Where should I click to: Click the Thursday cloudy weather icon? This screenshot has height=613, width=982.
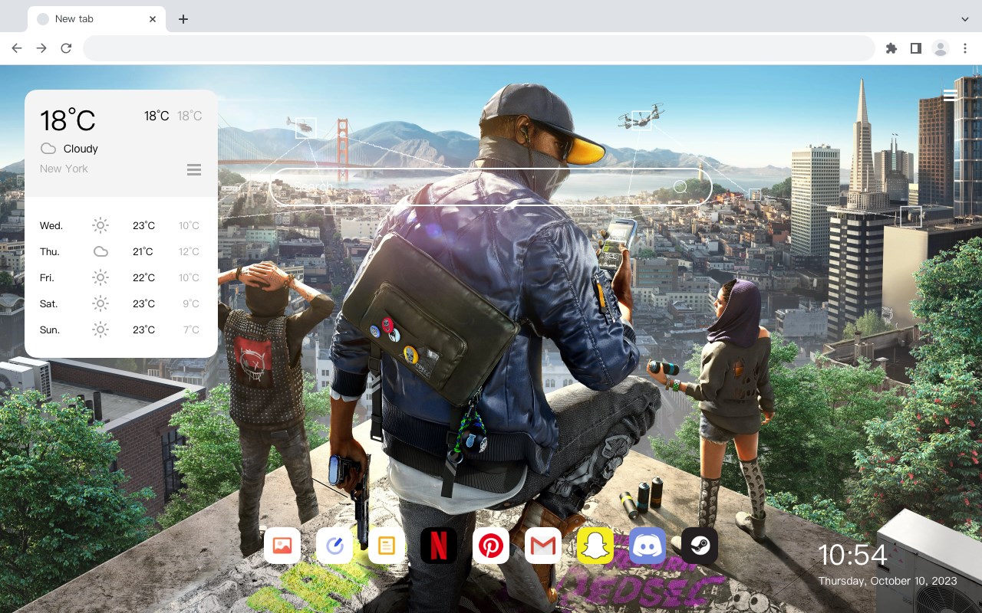(101, 251)
